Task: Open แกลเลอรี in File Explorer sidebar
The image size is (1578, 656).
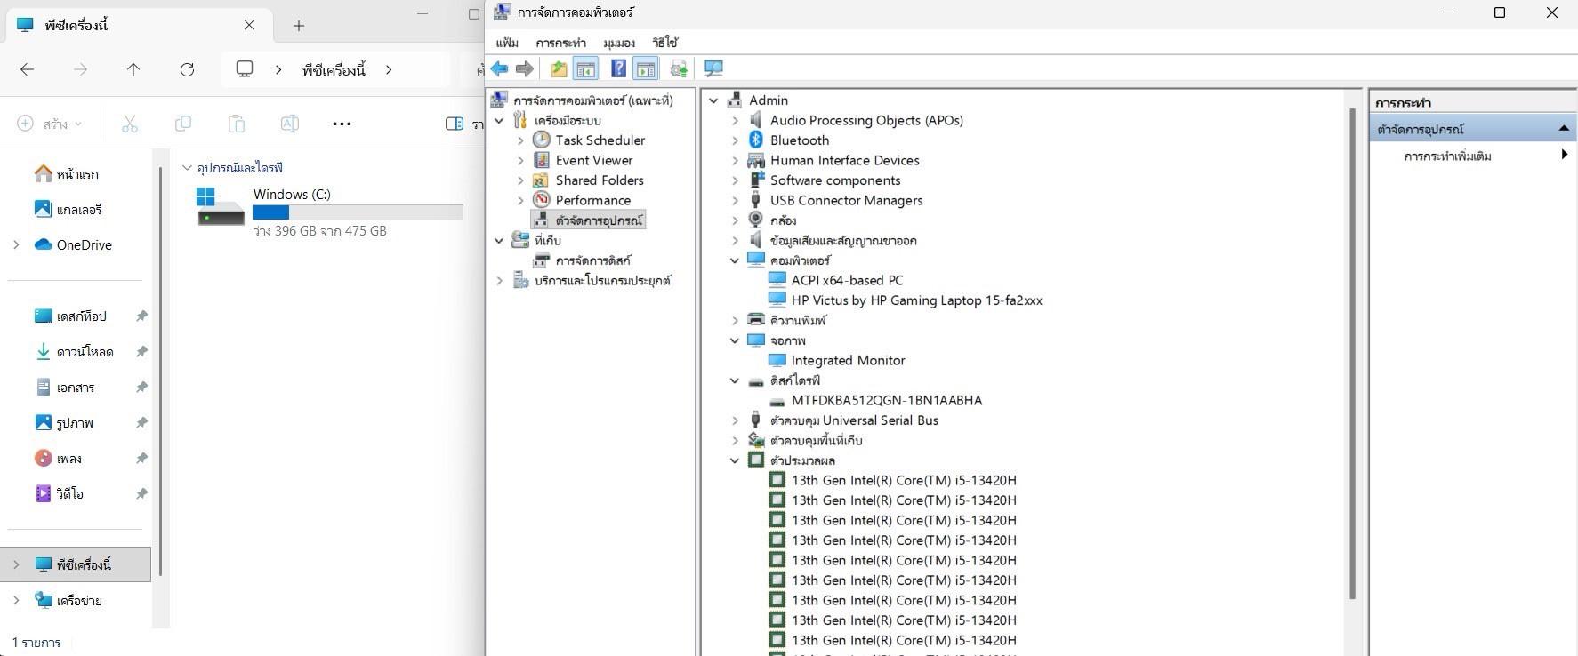Action: (79, 210)
